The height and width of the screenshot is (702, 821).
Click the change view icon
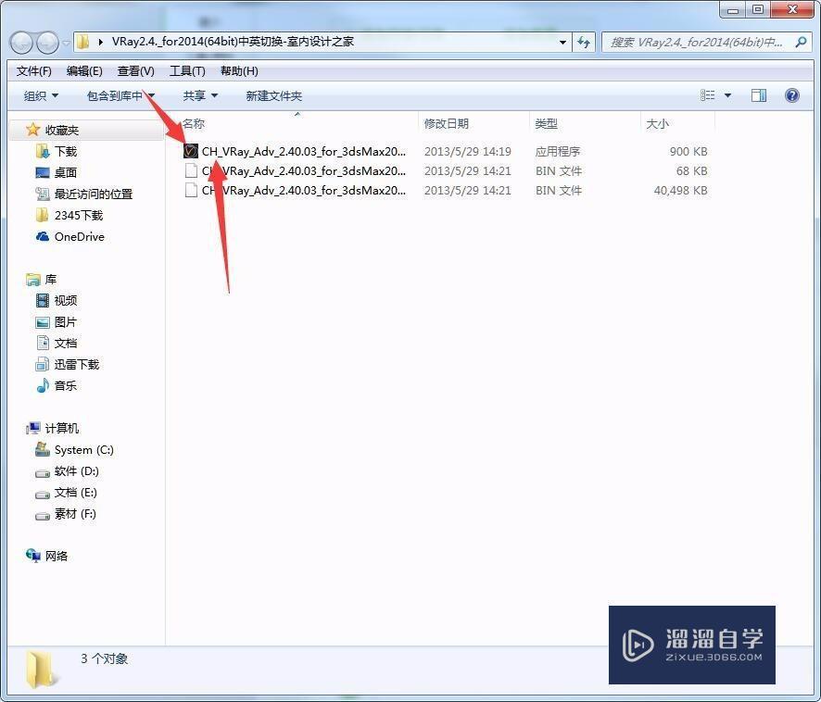coord(707,95)
